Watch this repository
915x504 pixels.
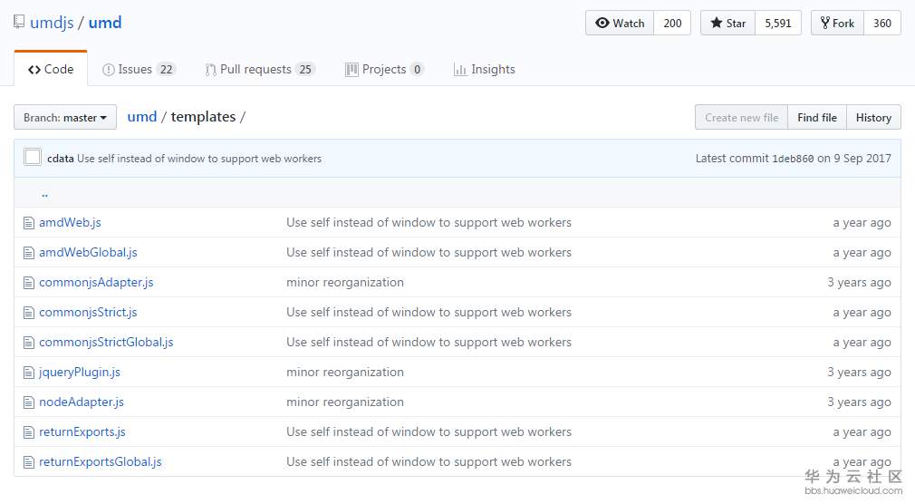click(621, 24)
